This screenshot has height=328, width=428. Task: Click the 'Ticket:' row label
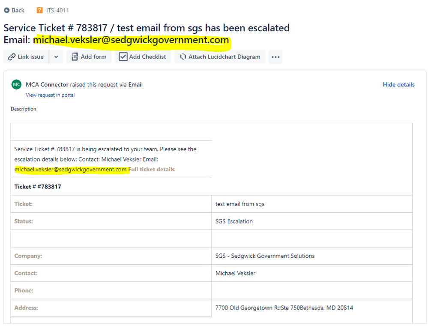(x=23, y=204)
